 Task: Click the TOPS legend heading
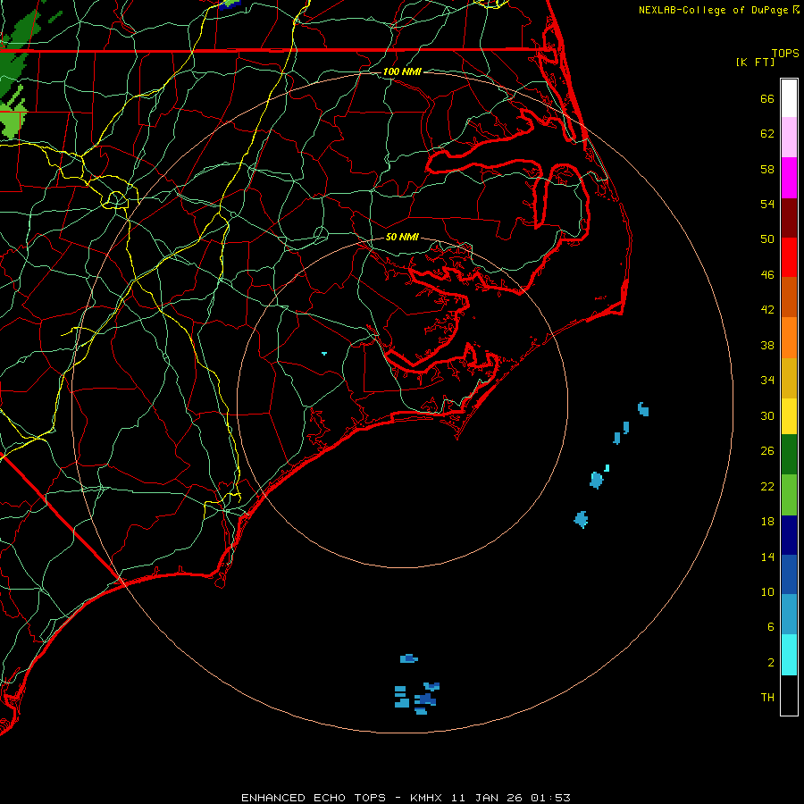785,53
